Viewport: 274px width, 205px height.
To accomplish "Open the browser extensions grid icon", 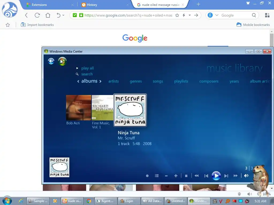I will (x=267, y=15).
